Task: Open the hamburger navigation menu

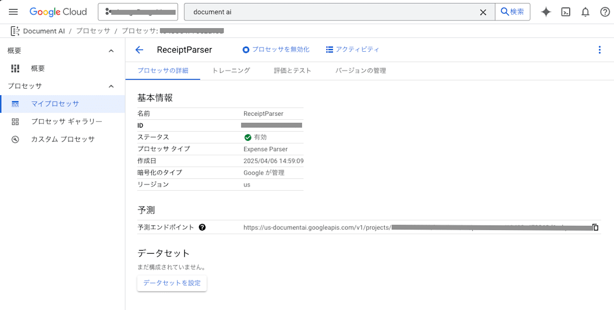Action: tap(13, 12)
